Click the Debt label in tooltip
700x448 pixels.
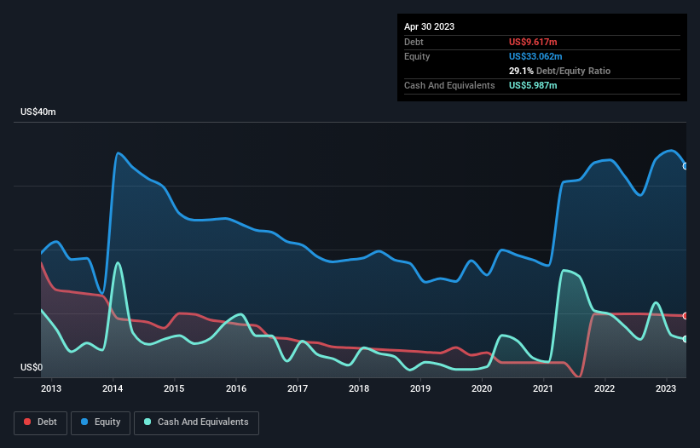click(414, 42)
